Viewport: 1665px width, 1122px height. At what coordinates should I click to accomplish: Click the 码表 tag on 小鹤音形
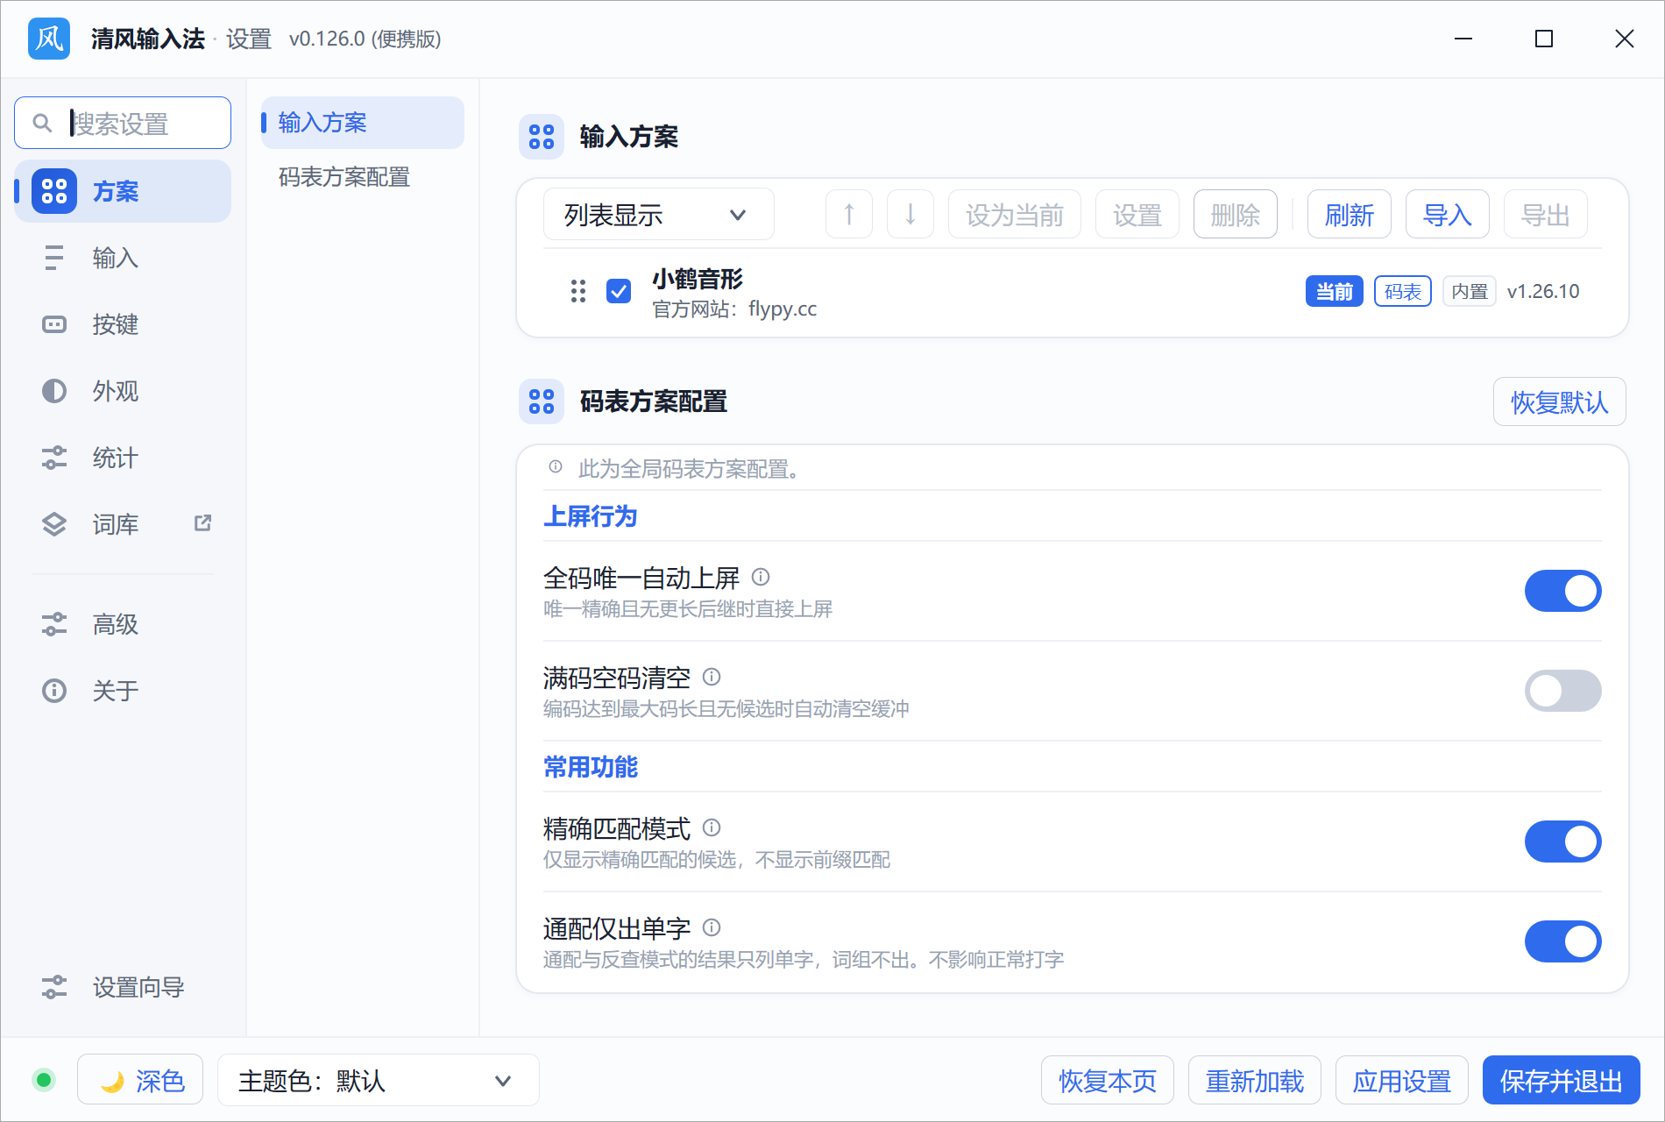(1403, 291)
